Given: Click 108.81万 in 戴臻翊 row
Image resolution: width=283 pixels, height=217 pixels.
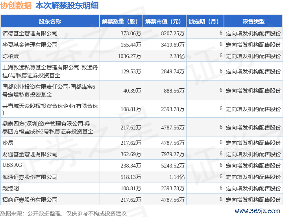Looking at the screenshot, I should (131, 188).
